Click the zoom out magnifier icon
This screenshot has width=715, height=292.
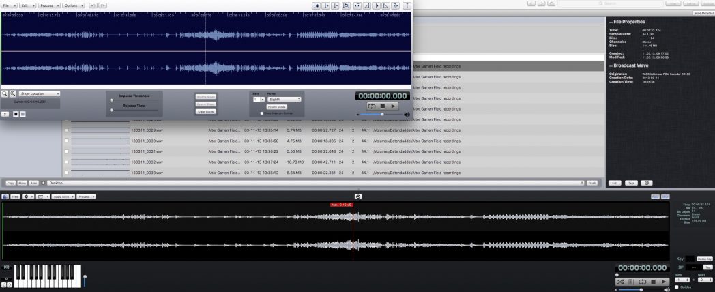click(x=5, y=93)
